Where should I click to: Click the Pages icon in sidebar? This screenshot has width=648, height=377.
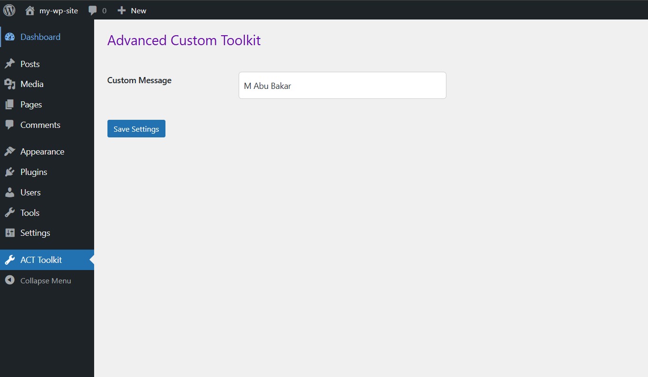[x=10, y=105]
